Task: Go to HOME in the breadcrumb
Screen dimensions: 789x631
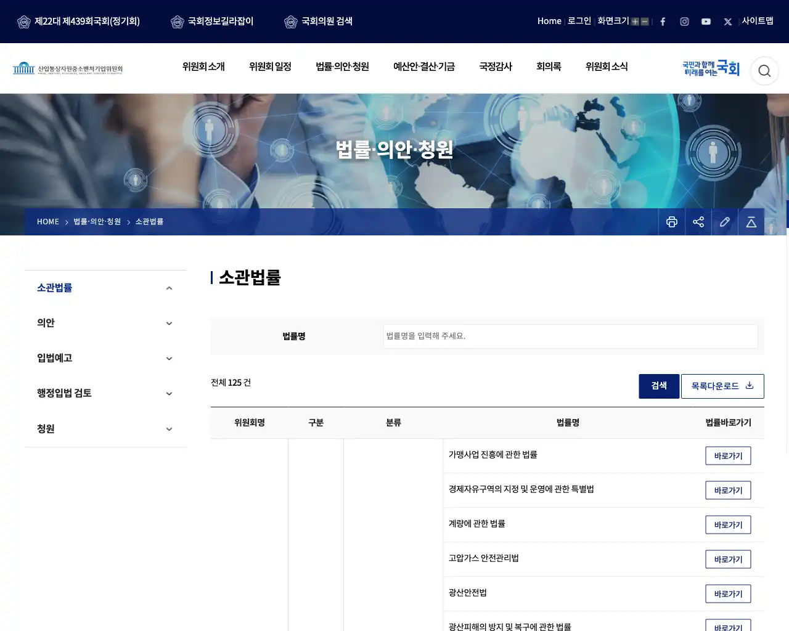Action: point(48,222)
